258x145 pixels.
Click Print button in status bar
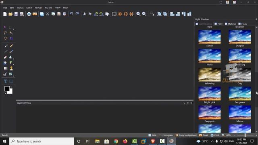(x=215, y=135)
